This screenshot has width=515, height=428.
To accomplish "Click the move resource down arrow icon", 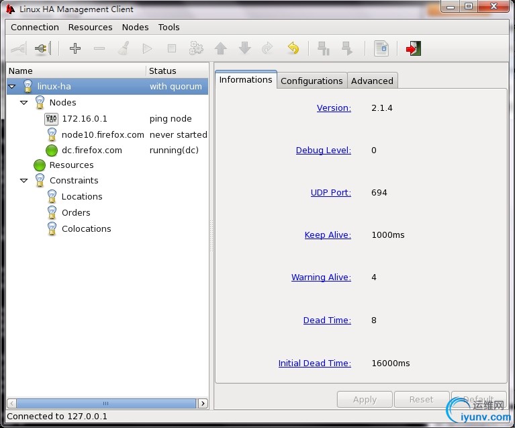I will pos(244,48).
